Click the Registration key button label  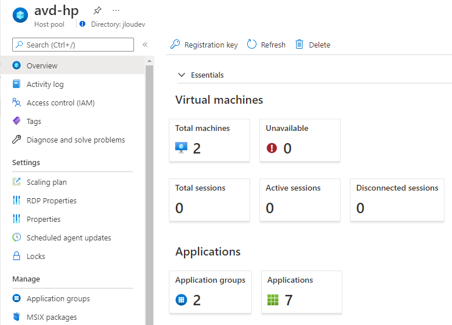tap(211, 45)
